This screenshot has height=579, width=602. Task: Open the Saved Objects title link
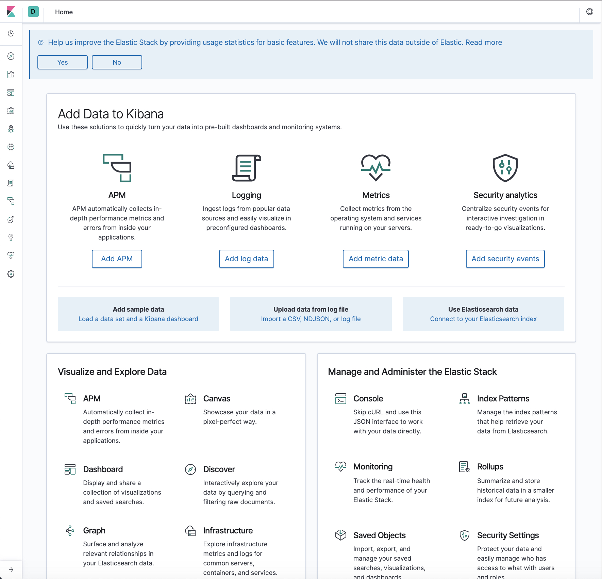point(380,535)
